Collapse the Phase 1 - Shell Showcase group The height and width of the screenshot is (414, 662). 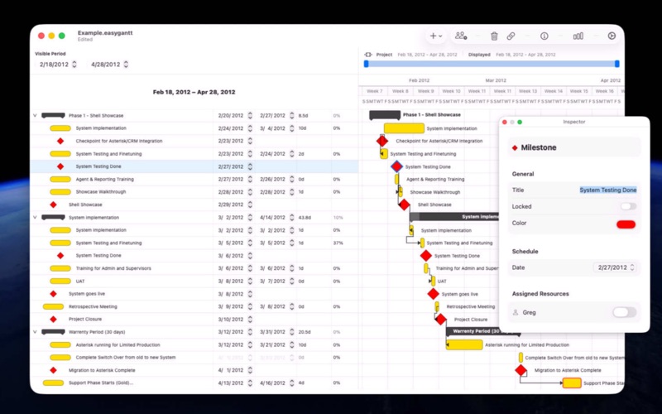pos(35,115)
